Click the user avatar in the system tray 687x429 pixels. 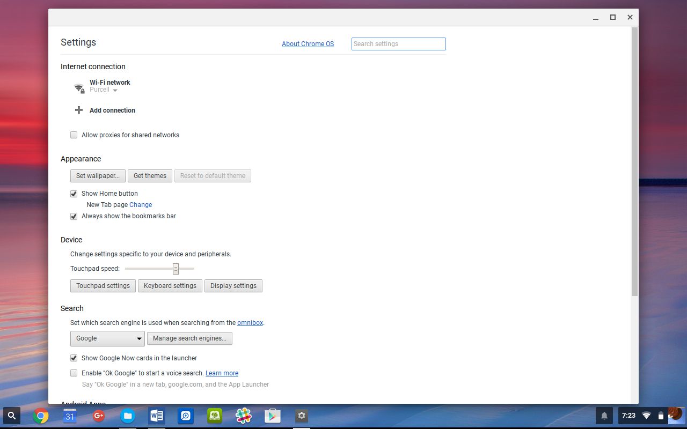676,415
